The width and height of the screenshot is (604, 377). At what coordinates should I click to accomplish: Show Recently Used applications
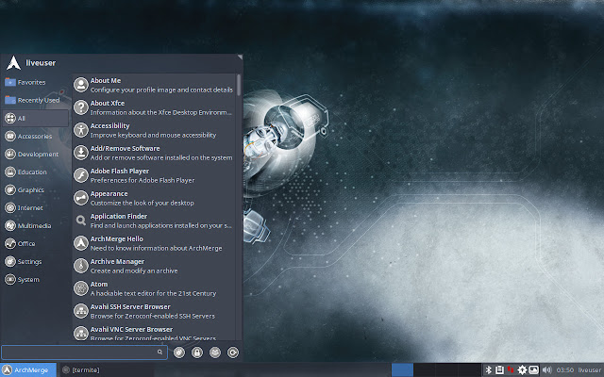[36, 100]
